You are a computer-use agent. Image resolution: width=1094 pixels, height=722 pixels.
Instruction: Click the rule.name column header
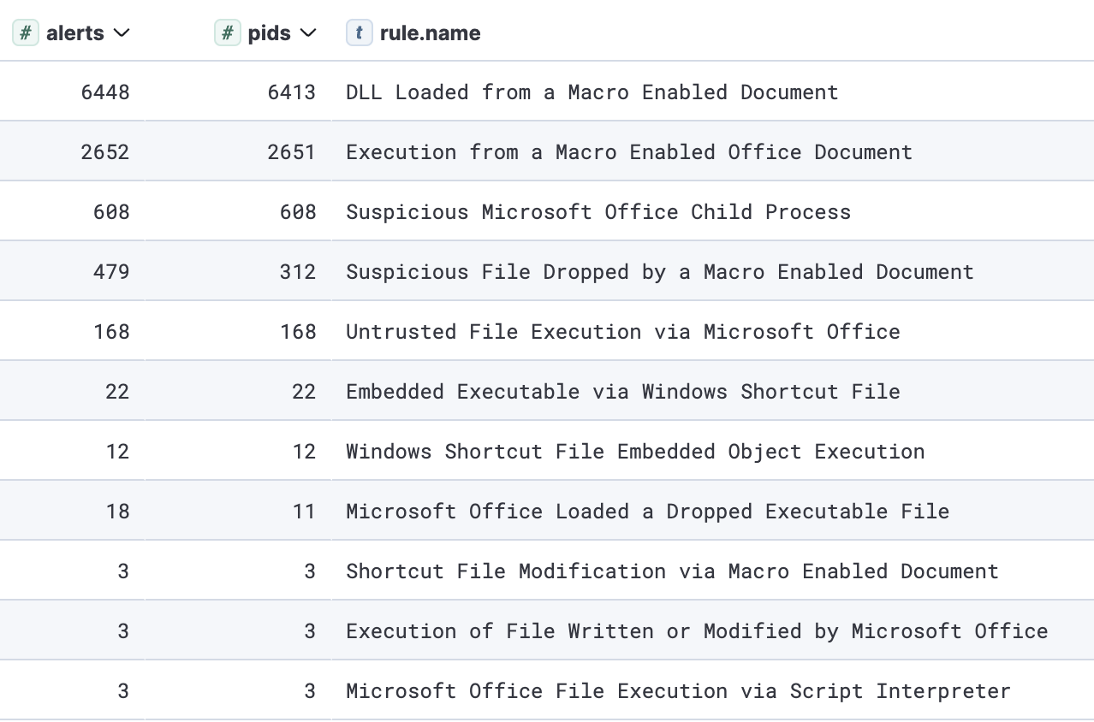[x=430, y=33]
